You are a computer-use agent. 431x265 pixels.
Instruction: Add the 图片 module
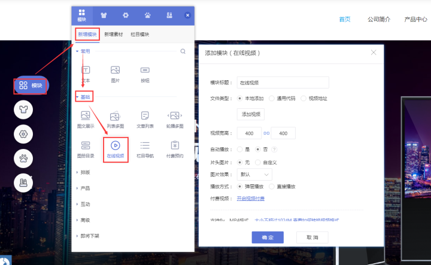(x=115, y=74)
